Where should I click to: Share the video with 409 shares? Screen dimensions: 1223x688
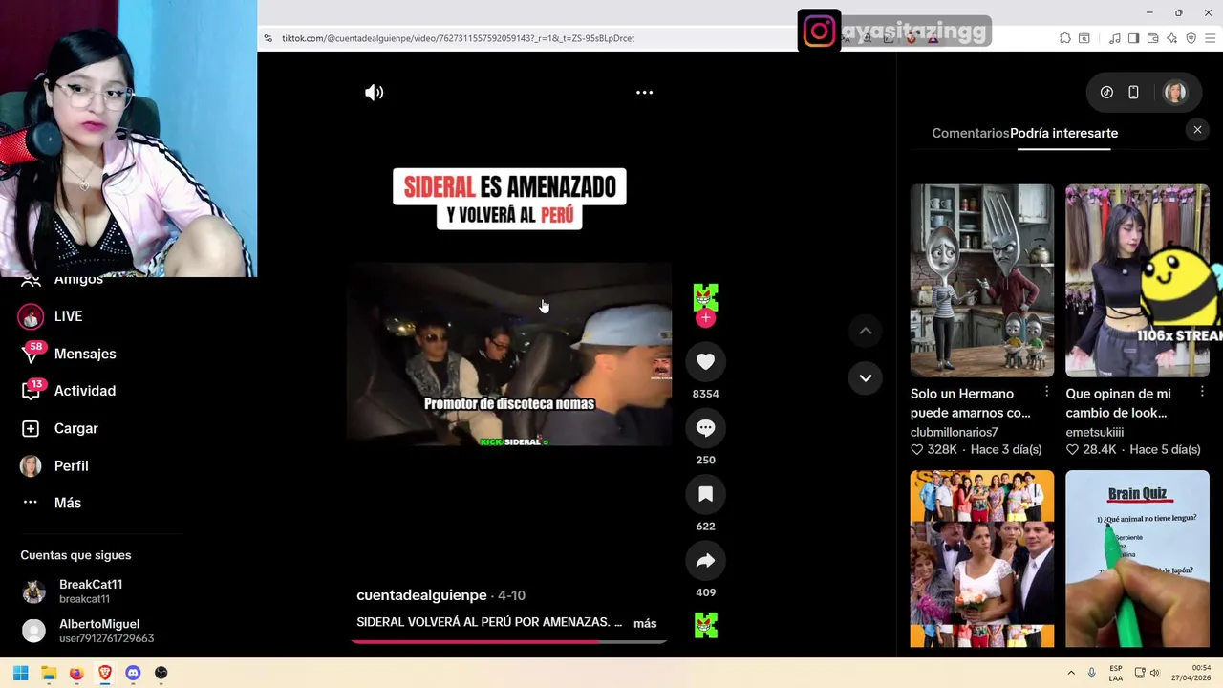click(705, 561)
